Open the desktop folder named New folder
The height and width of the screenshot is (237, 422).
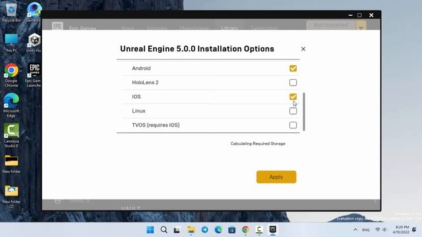[11, 164]
